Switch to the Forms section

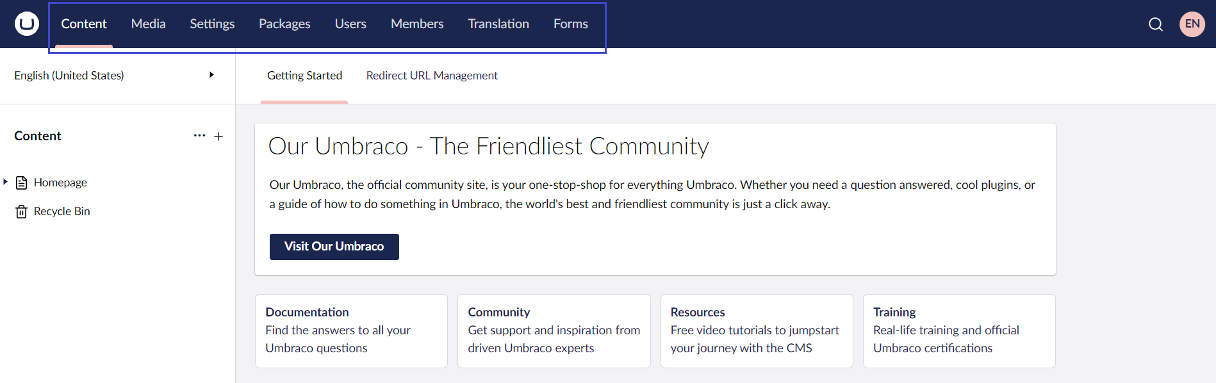[x=570, y=24]
